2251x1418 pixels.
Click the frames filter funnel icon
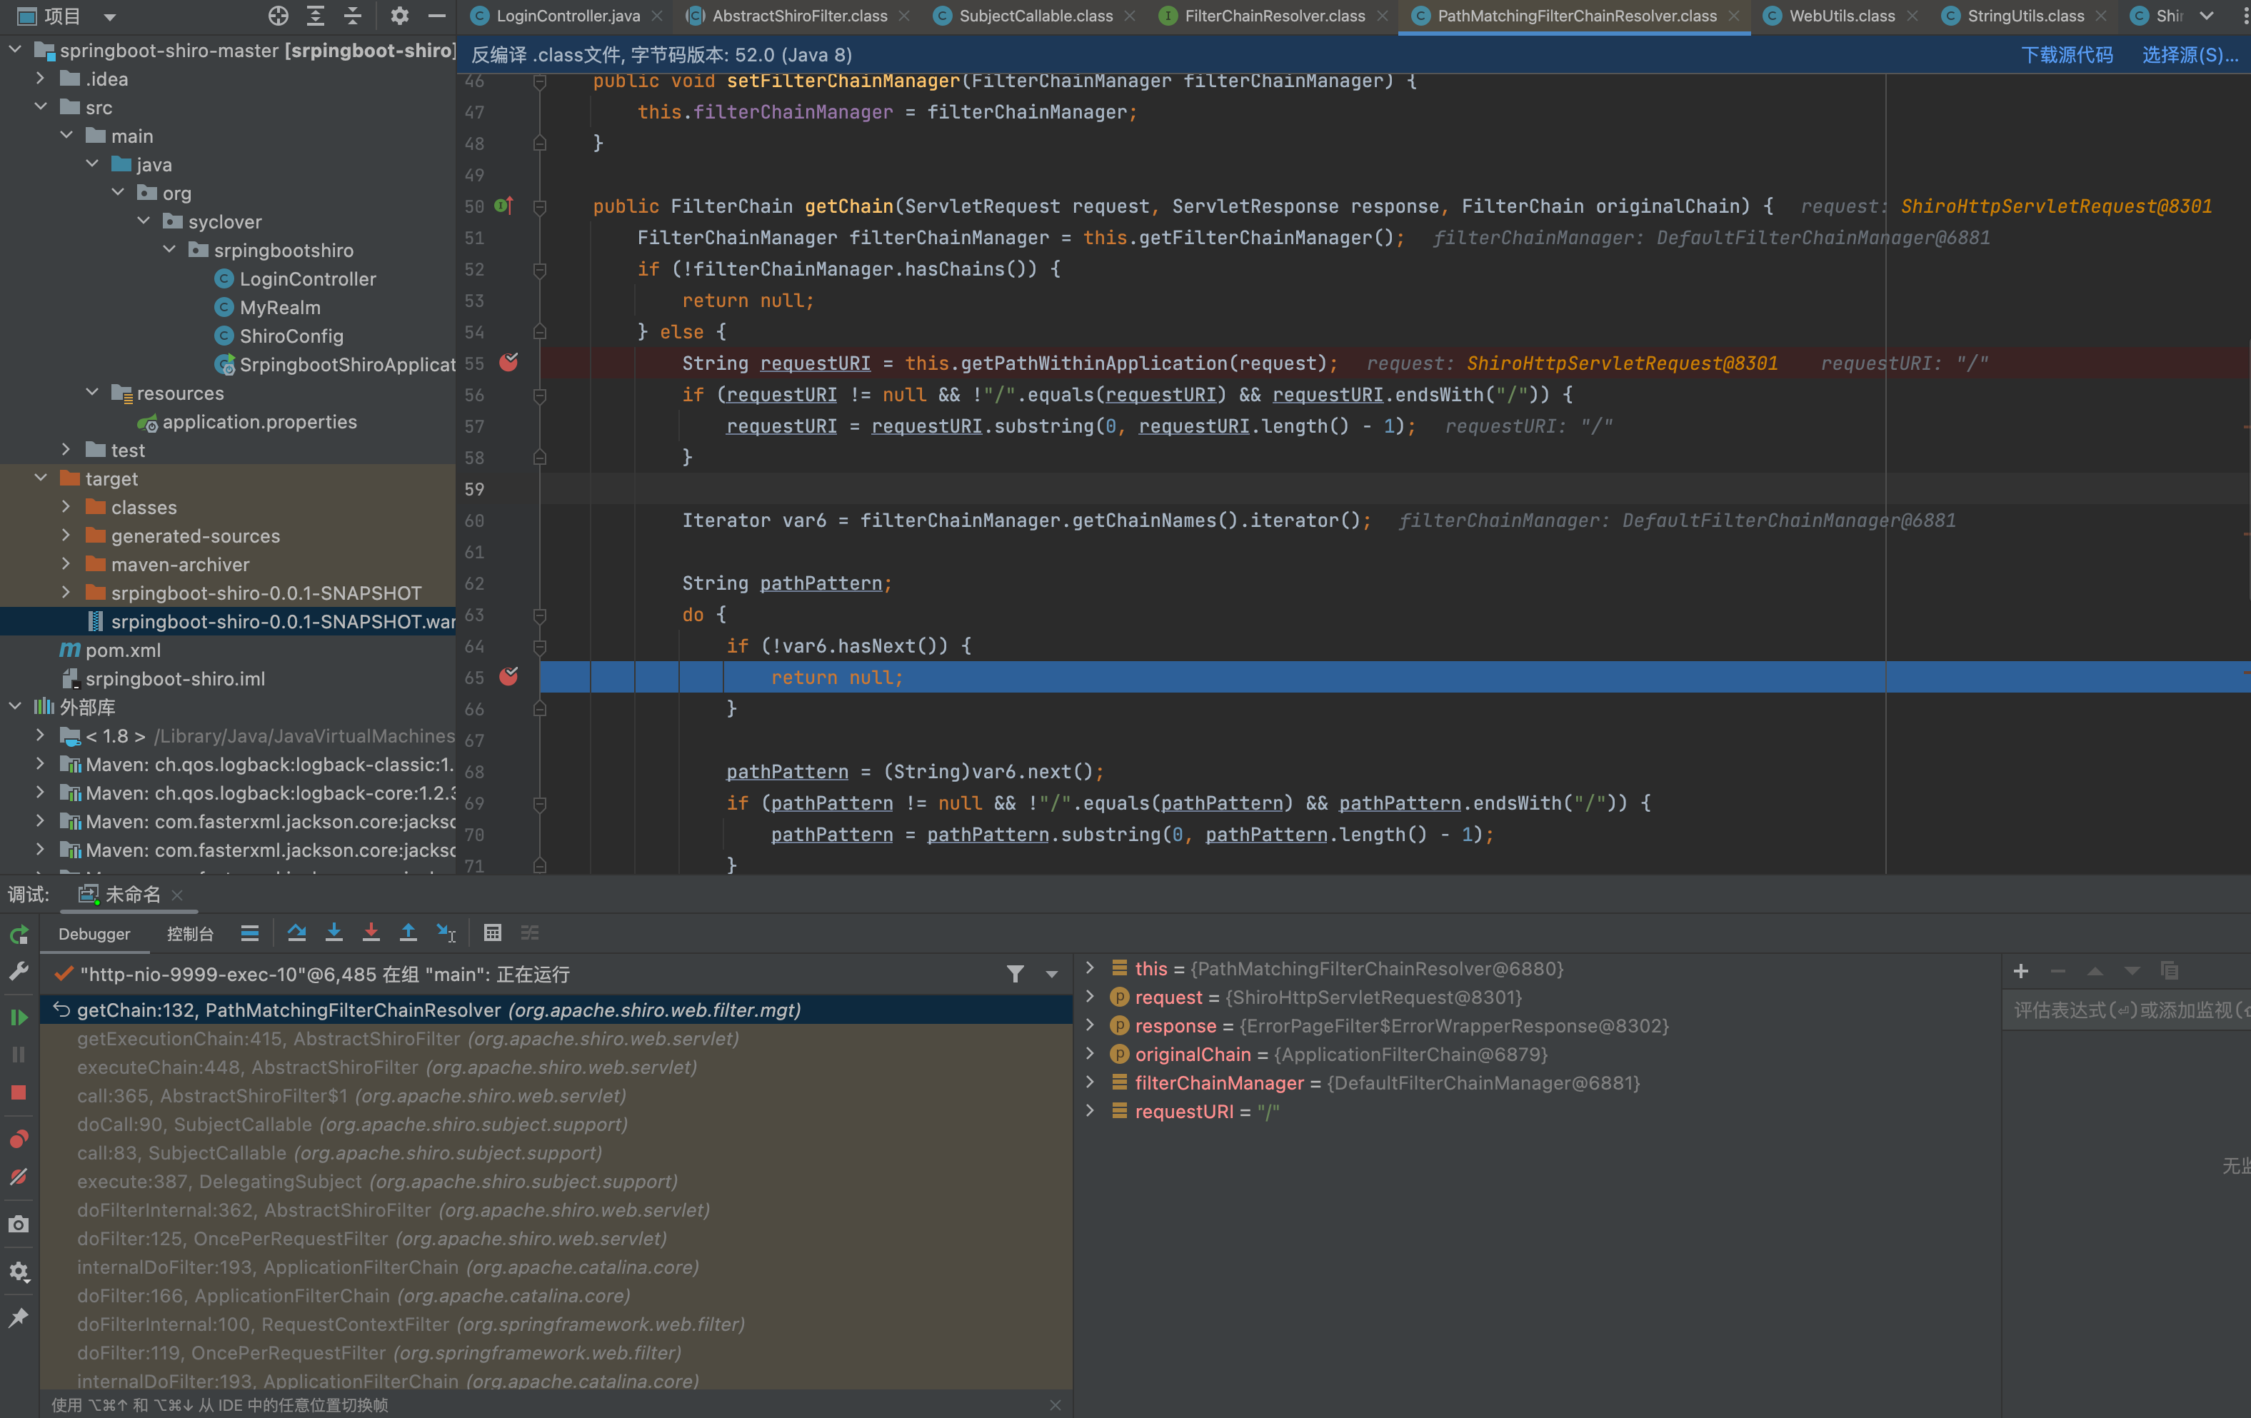[1016, 974]
